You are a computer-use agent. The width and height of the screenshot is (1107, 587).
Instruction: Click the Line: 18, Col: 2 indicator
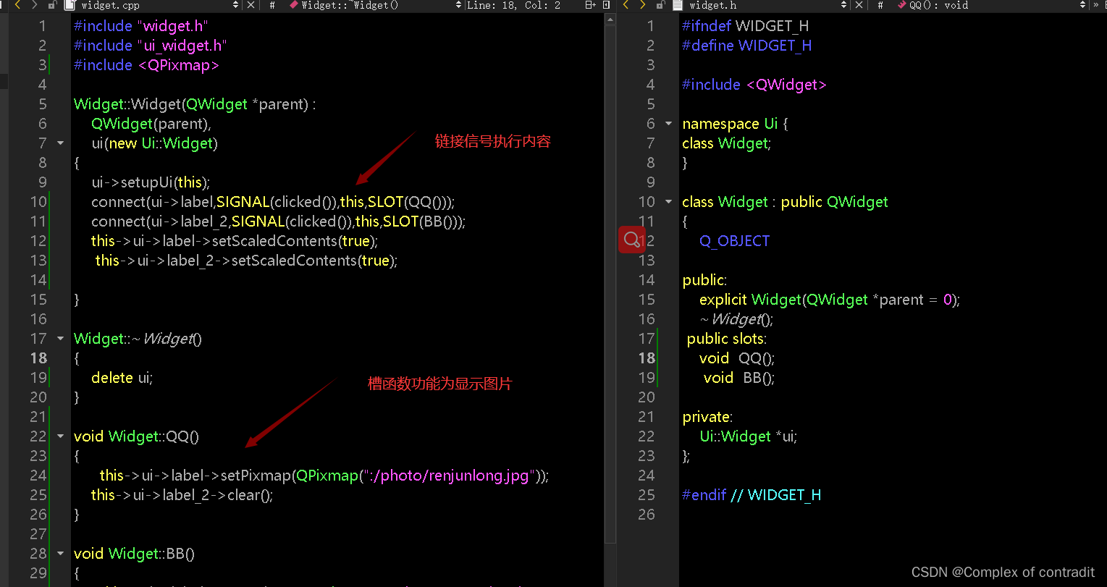tap(513, 4)
